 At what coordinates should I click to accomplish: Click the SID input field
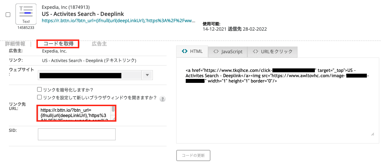coord(76,134)
